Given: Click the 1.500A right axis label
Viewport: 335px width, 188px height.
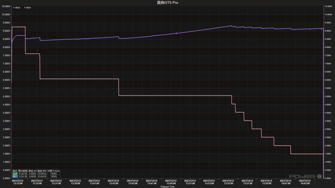Looking at the screenshot, I should pyautogui.click(x=328, y=154).
